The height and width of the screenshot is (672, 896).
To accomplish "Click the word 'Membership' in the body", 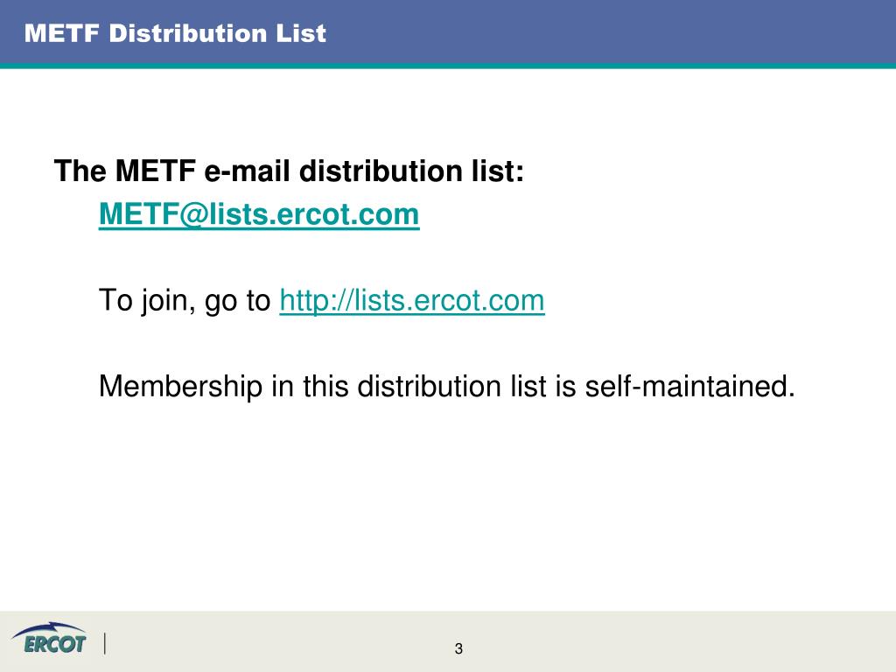I will pos(180,386).
